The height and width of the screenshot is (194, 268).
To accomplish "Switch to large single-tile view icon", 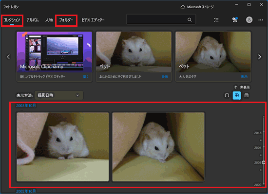I will tap(227, 95).
